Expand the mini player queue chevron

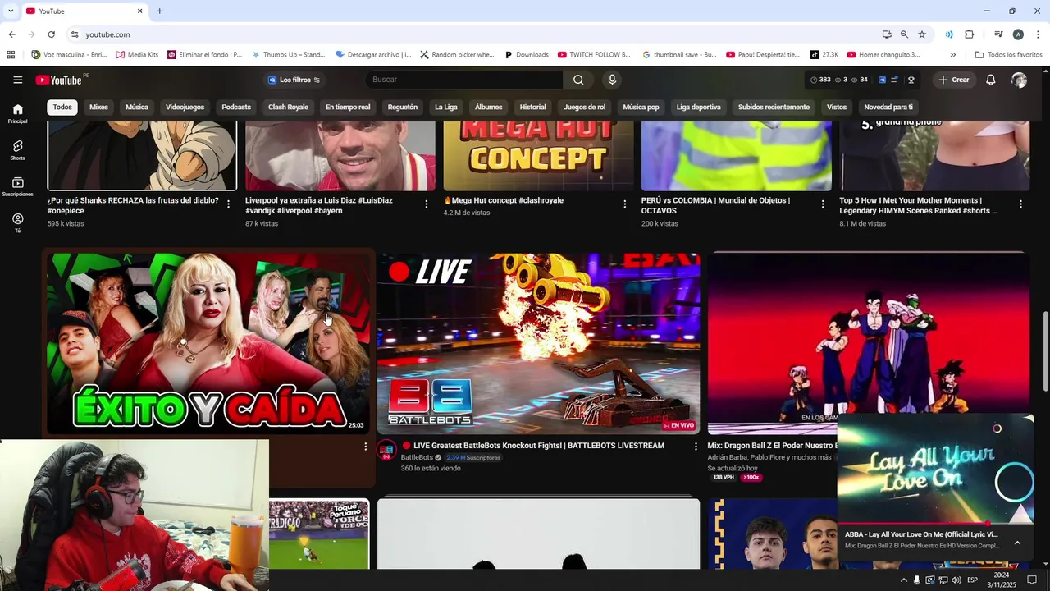point(1017,543)
